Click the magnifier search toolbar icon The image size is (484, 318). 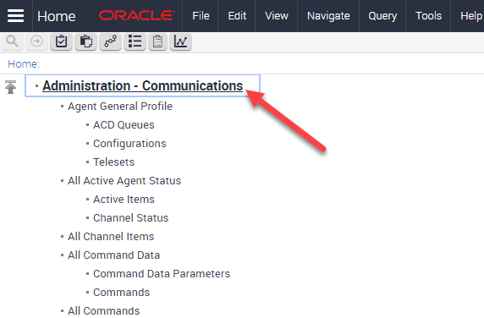pyautogui.click(x=13, y=41)
